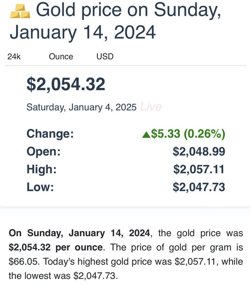The image size is (251, 285).
Task: Click the Low label row
Action: pos(126,187)
